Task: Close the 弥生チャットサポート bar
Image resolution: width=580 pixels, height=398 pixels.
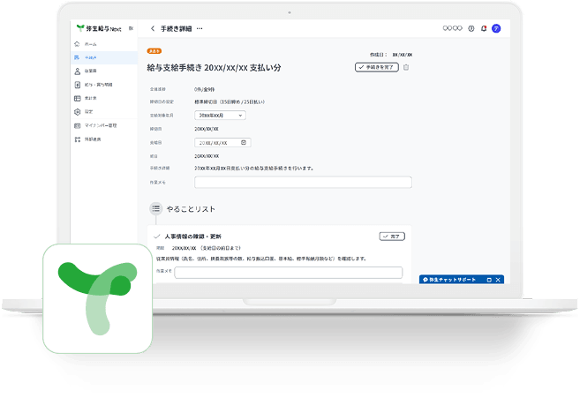Action: 498,280
